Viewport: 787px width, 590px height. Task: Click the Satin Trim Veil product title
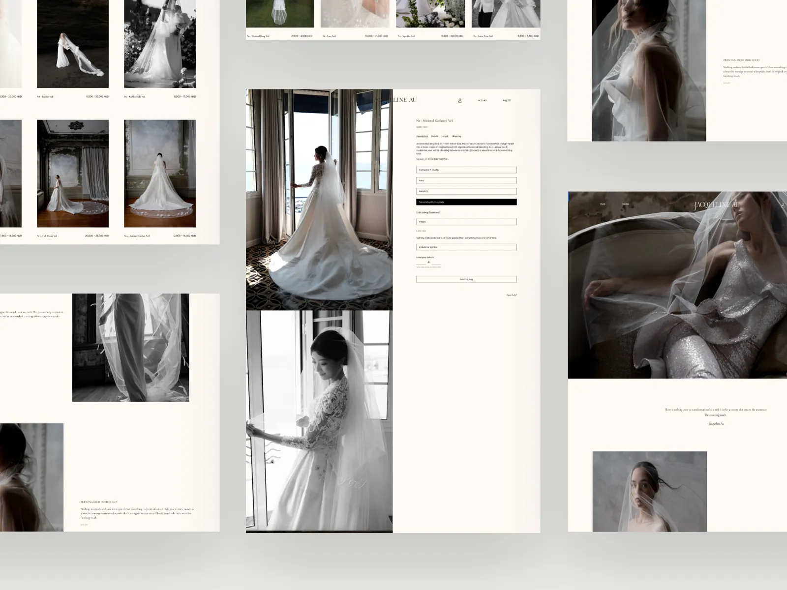tap(483, 36)
